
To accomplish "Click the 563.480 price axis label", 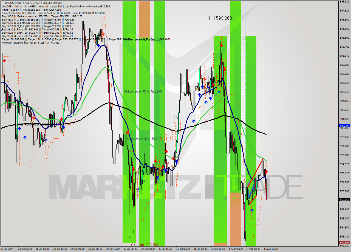I will [344, 236].
